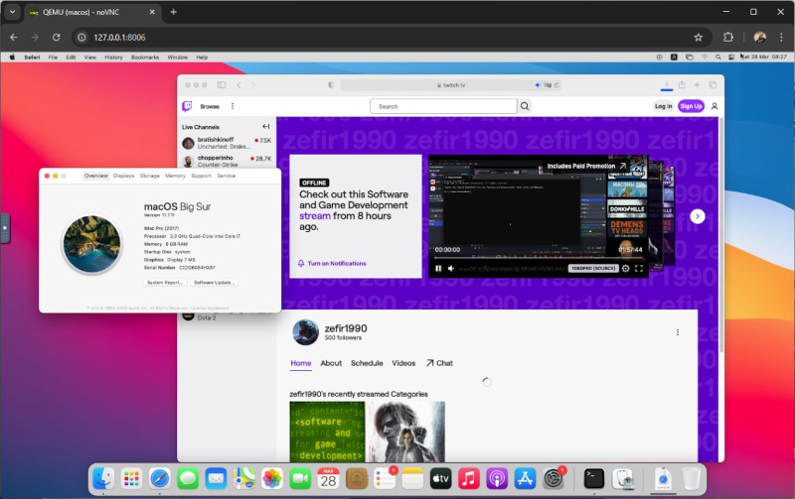Open Safari downloads icon
The image size is (795, 499).
coord(667,85)
